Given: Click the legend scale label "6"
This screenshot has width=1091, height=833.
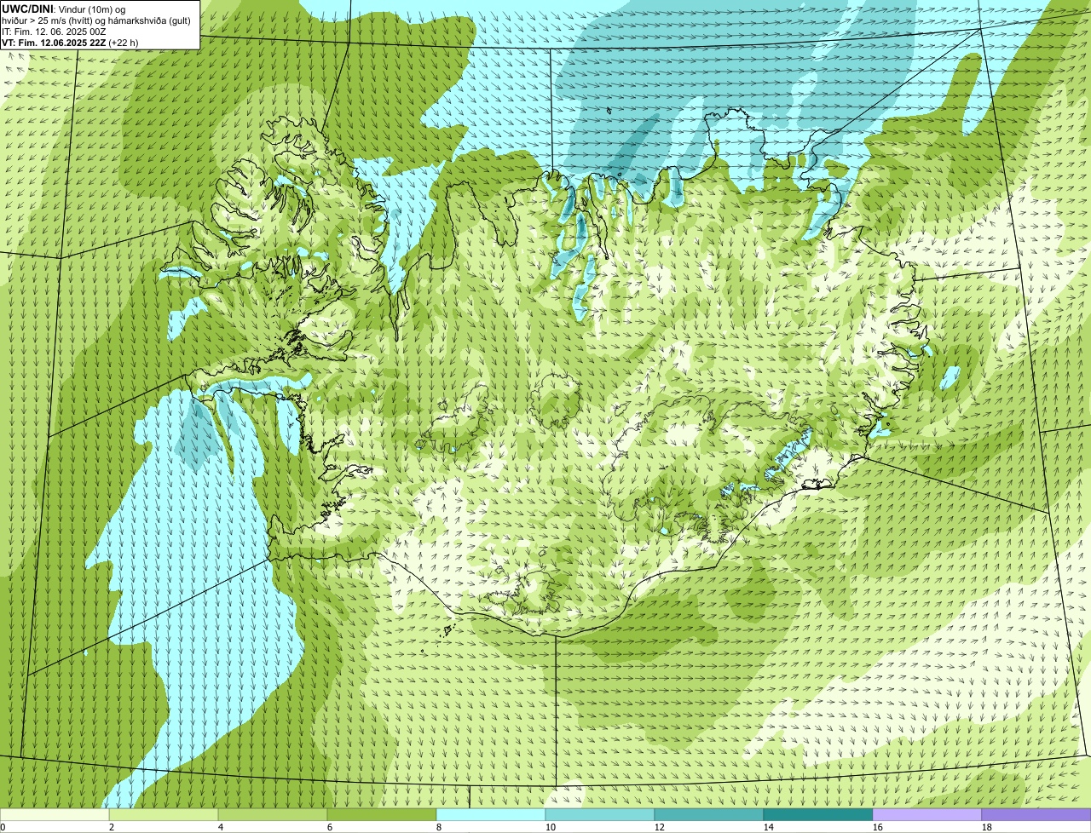Looking at the screenshot, I should point(330,827).
